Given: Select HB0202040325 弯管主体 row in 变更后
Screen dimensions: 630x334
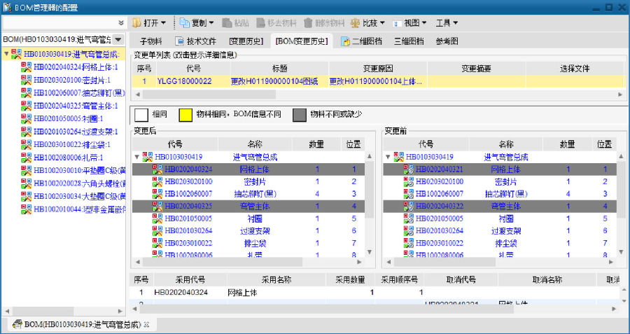Looking at the screenshot, I should click(248, 206).
